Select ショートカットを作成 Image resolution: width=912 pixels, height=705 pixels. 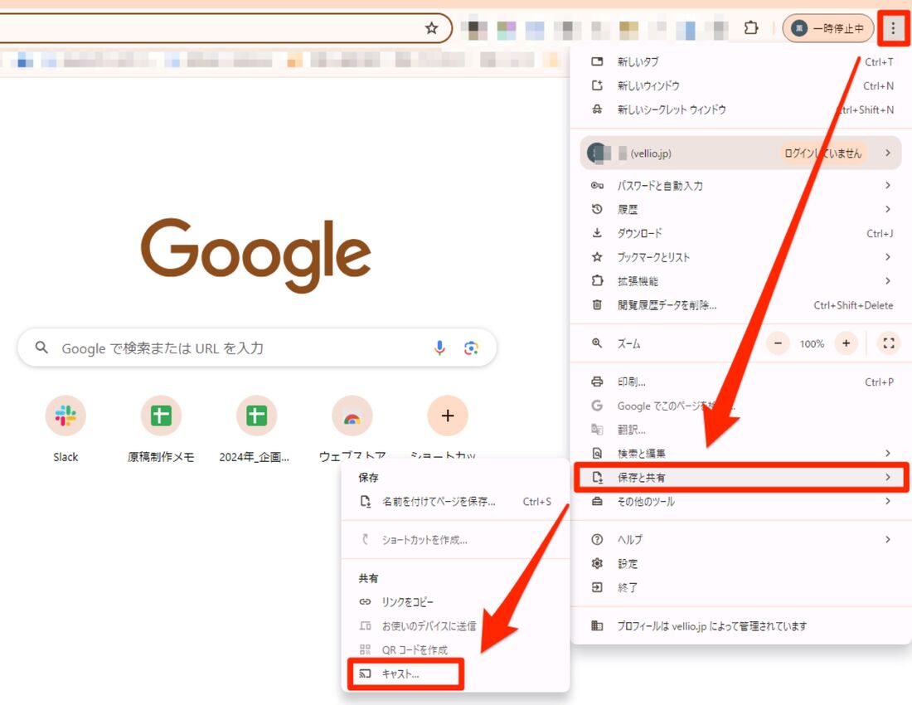coord(455,540)
